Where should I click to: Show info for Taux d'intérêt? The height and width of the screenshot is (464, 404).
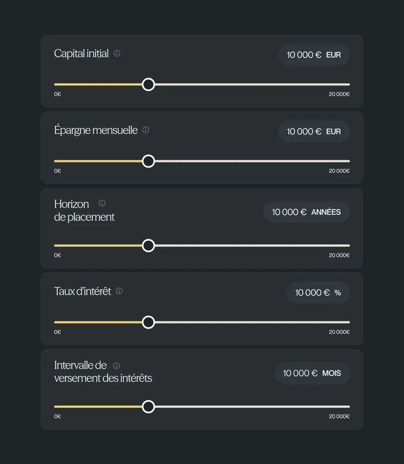point(119,291)
